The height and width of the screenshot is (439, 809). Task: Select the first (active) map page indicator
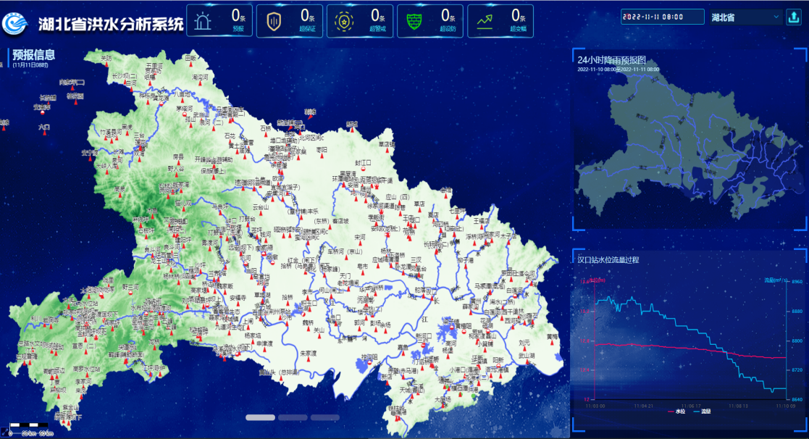coord(260,417)
